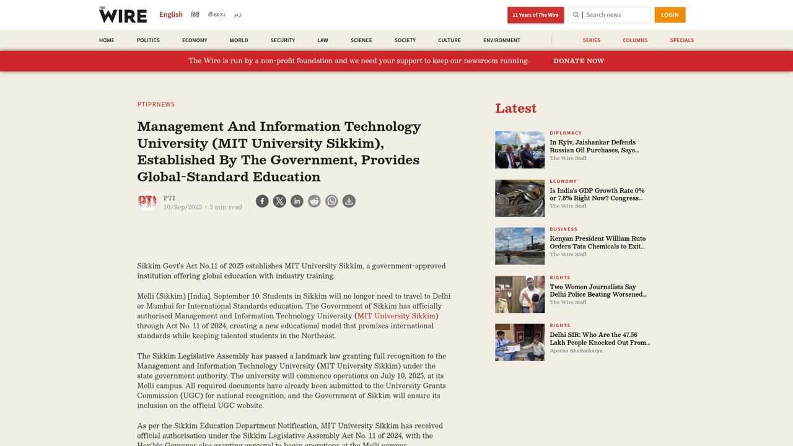Click Donate Now in the banner

(579, 61)
